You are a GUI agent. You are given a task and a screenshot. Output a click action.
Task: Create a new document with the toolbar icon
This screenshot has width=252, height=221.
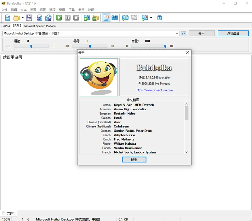(x=8, y=18)
